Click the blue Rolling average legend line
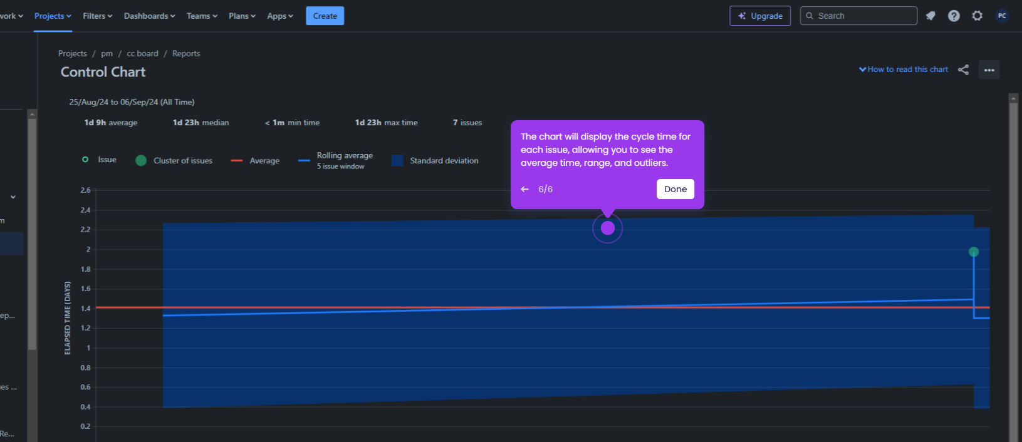Screen dimensions: 1022x442 point(304,161)
